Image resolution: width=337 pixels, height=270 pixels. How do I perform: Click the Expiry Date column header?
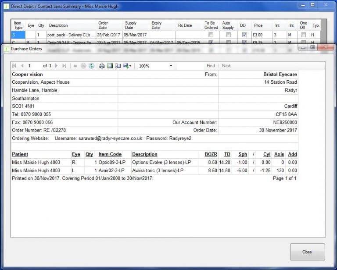162,25
